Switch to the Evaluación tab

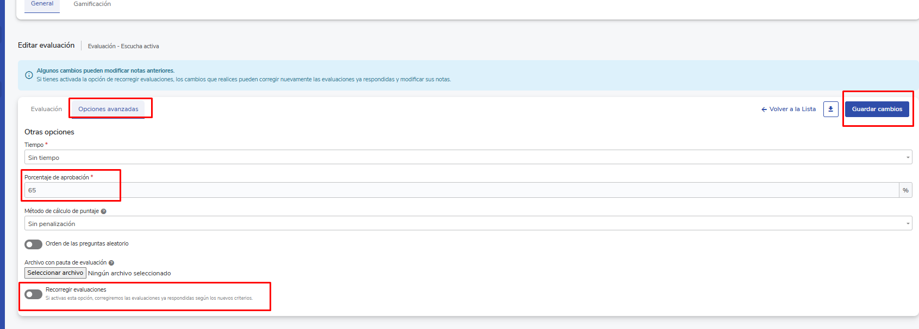[x=46, y=109]
